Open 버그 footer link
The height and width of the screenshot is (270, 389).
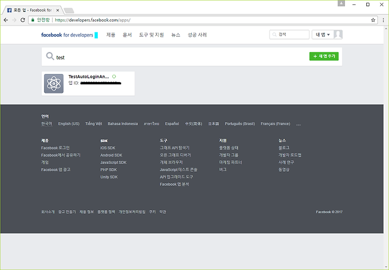point(223,170)
